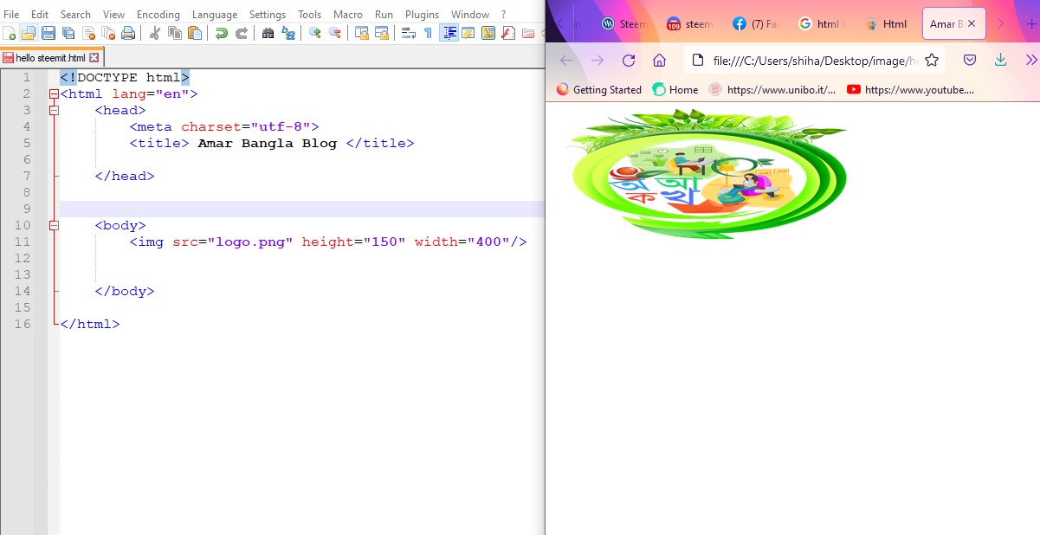This screenshot has width=1040, height=535.
Task: Click the Amar Bangla Blog title text
Action: [268, 144]
